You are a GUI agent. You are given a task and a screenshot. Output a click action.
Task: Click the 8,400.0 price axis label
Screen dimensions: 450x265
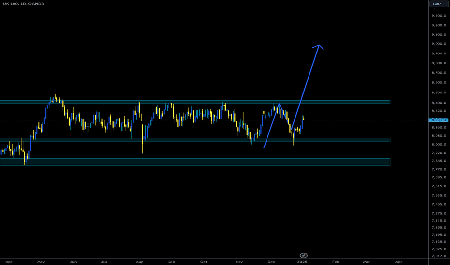tap(438, 103)
